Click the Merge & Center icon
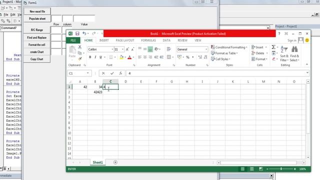Image resolution: width=320 pixels, height=180 pixels. 169,57
